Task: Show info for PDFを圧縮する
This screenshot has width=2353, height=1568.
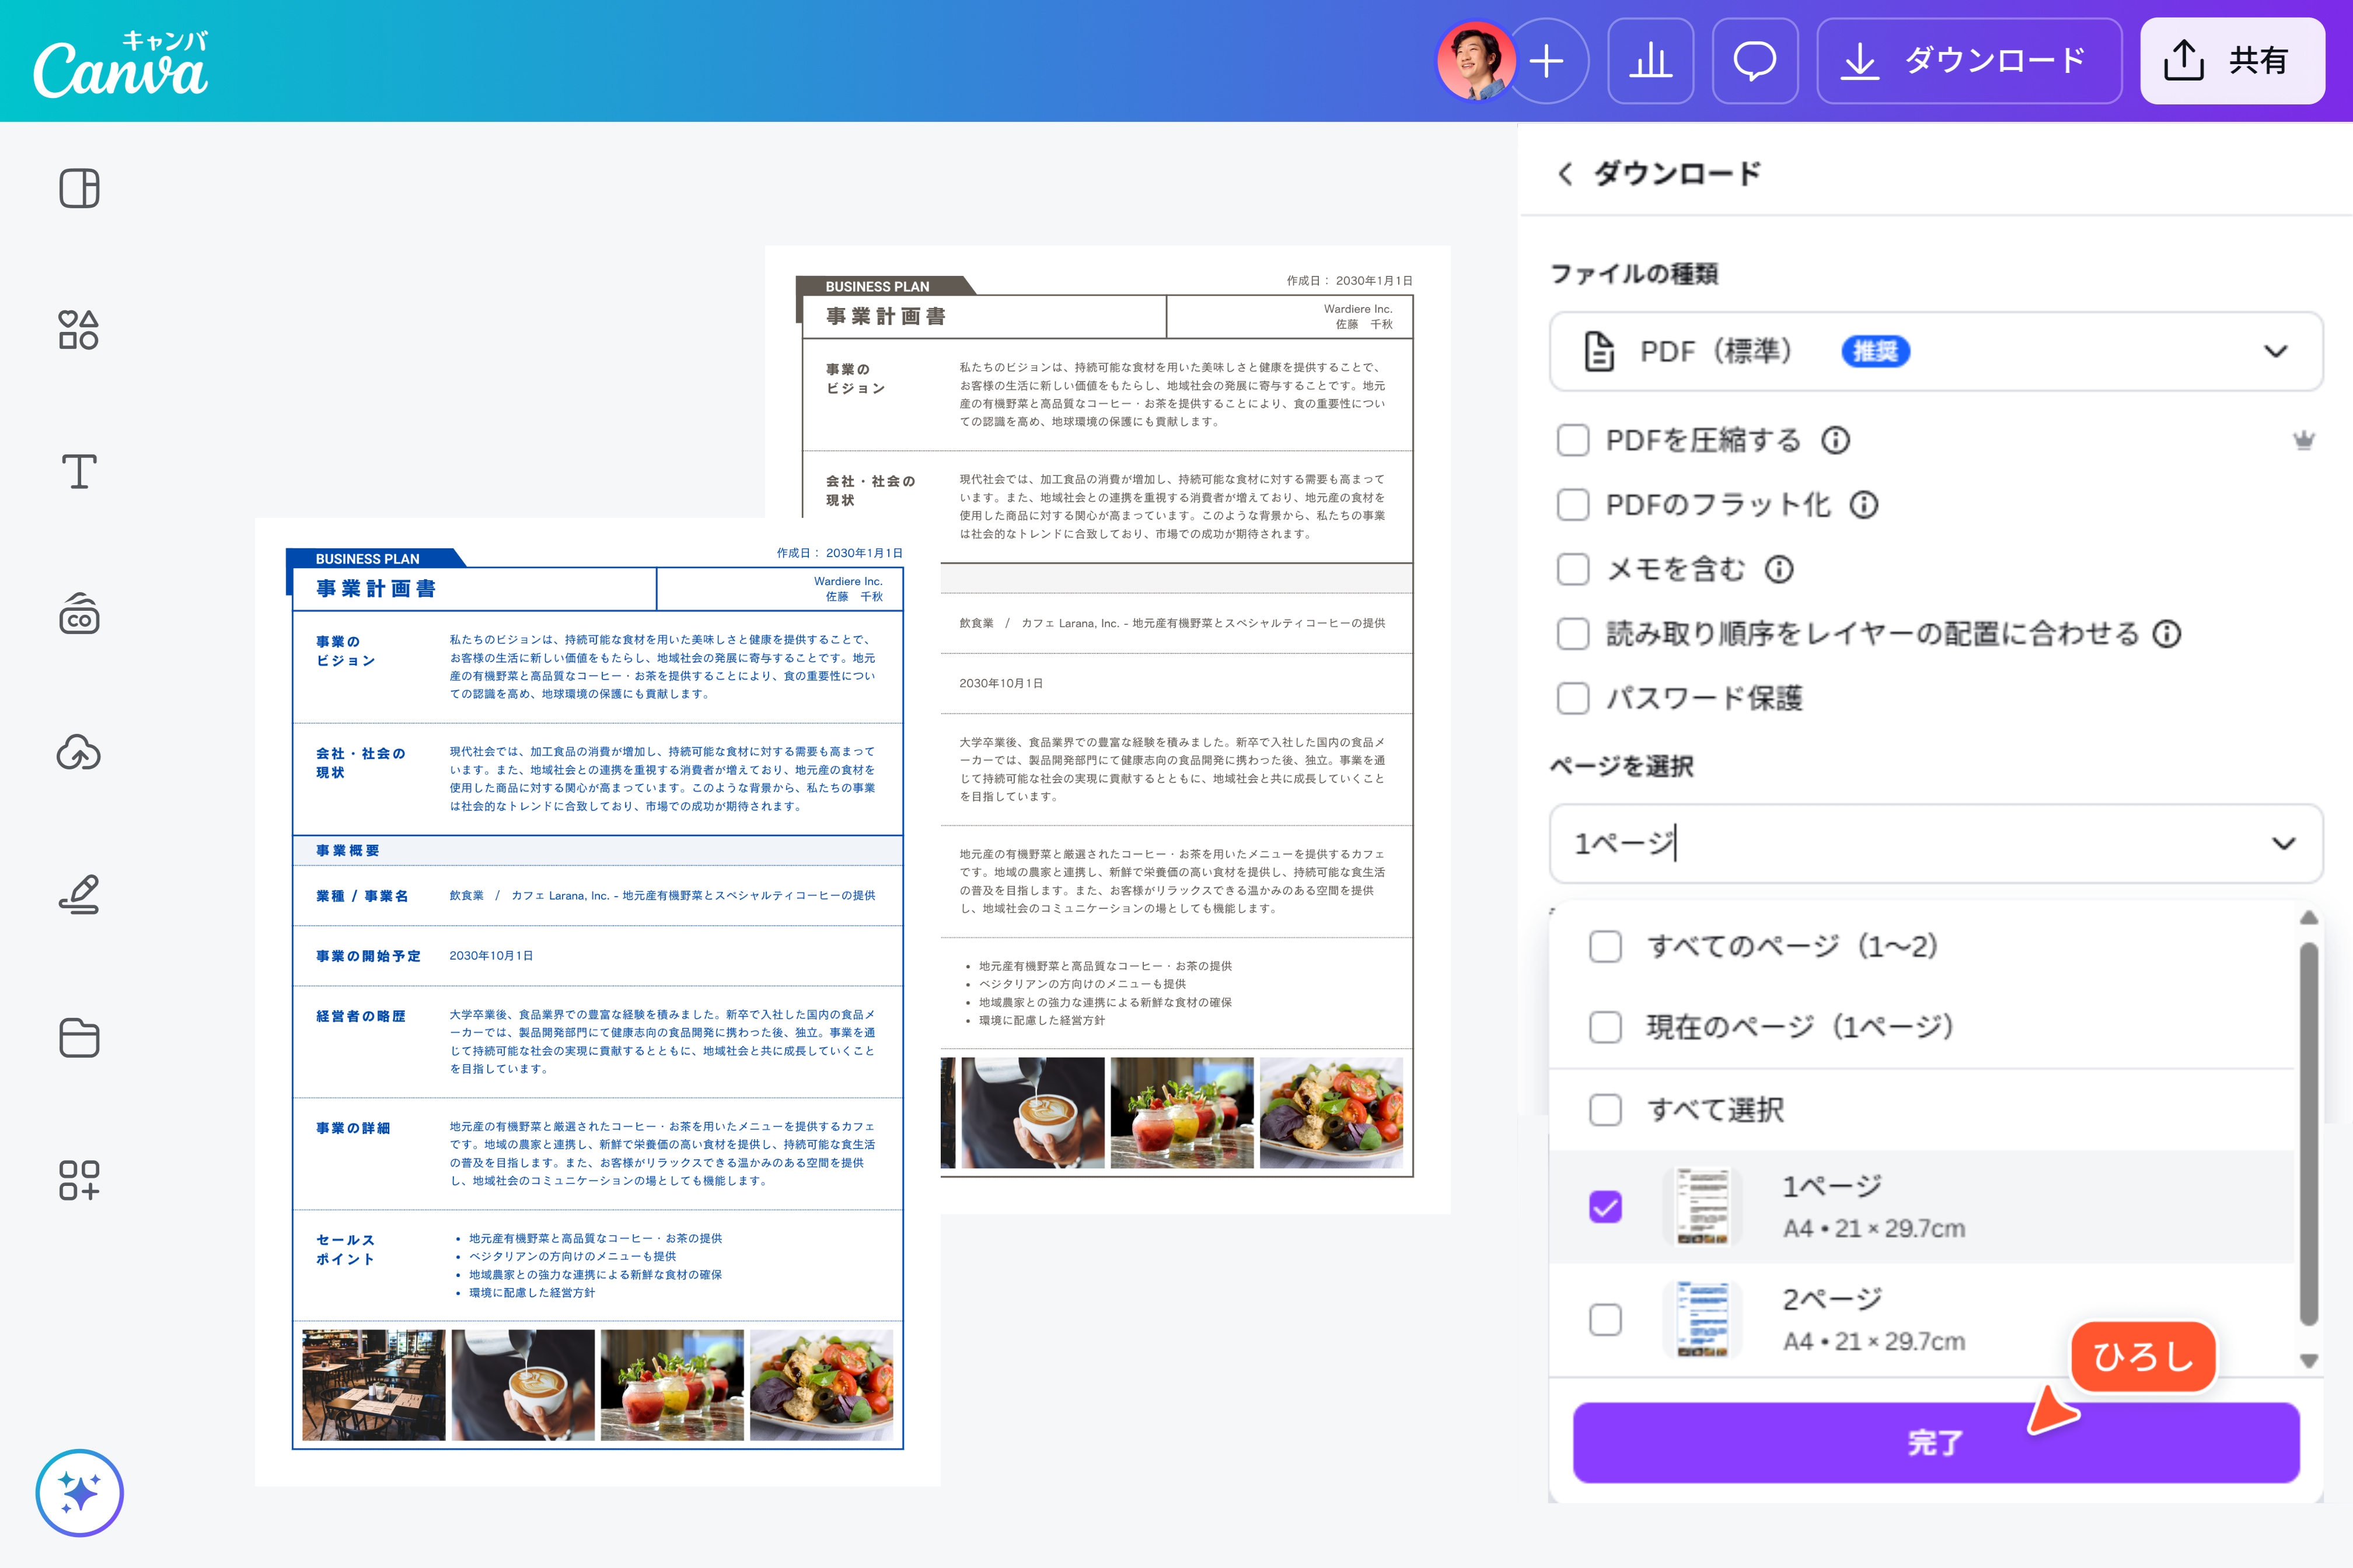Action: click(x=1836, y=440)
